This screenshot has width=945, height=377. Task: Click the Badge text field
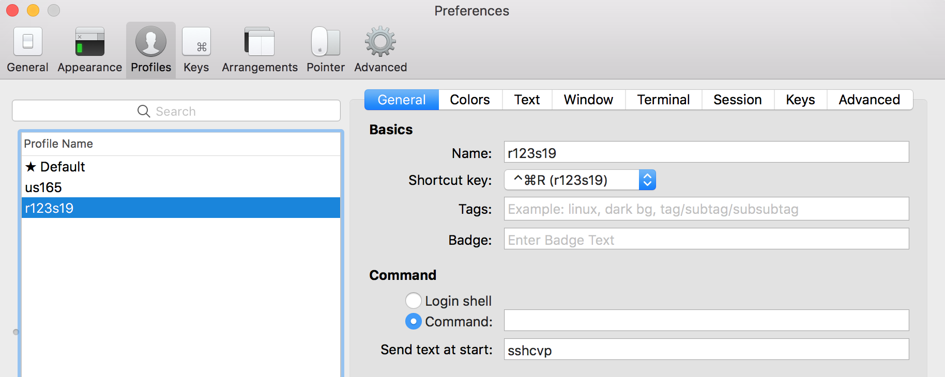click(707, 239)
